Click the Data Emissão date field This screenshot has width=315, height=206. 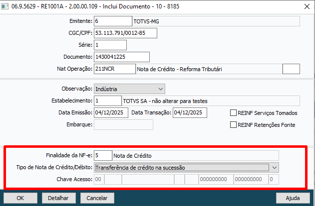point(111,113)
